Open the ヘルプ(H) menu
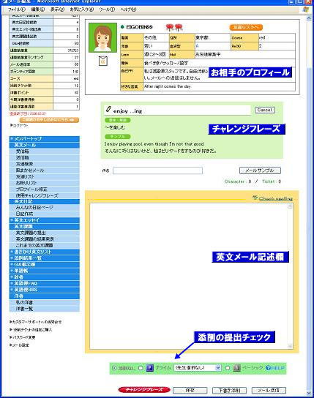Screen dimensions: 314x398 pyautogui.click(x=128, y=10)
